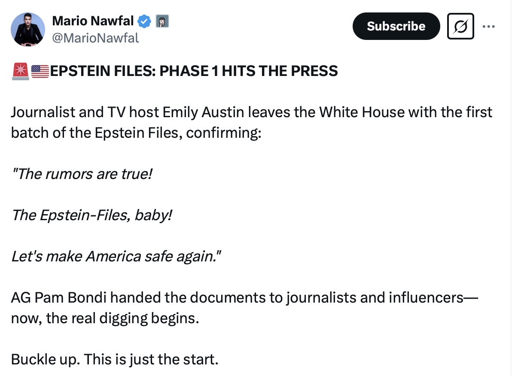Click the quote "The rumors are true!"
Viewport: 512px width, 376px height.
coord(82,174)
